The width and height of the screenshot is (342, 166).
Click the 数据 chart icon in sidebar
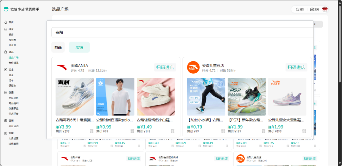click(x=6, y=92)
